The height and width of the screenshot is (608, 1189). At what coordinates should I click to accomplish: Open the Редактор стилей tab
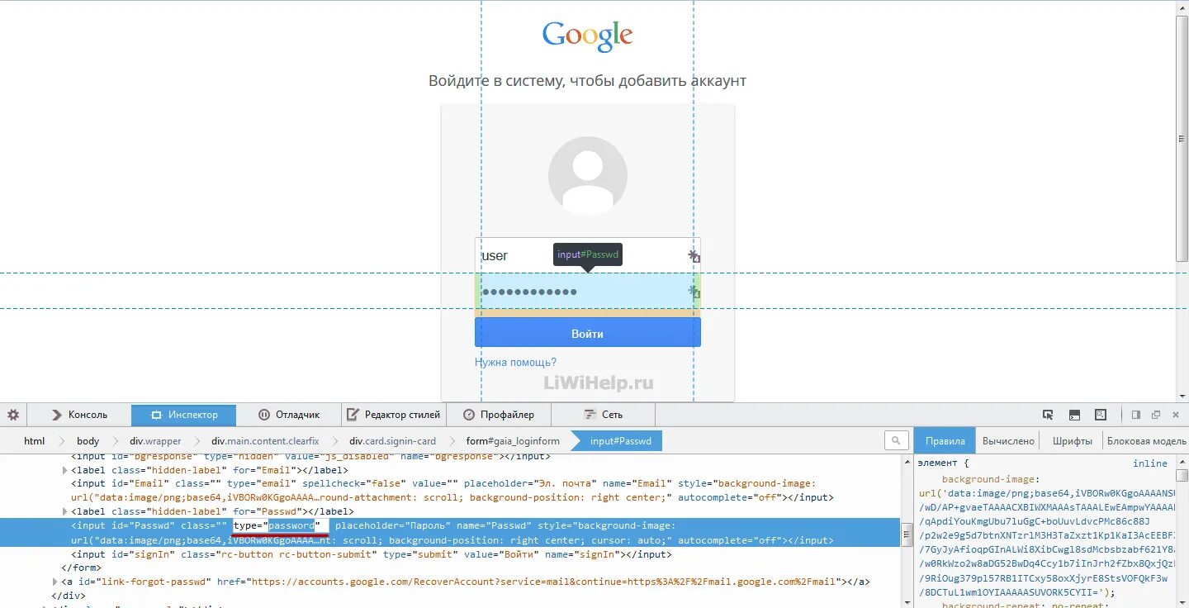pos(393,415)
